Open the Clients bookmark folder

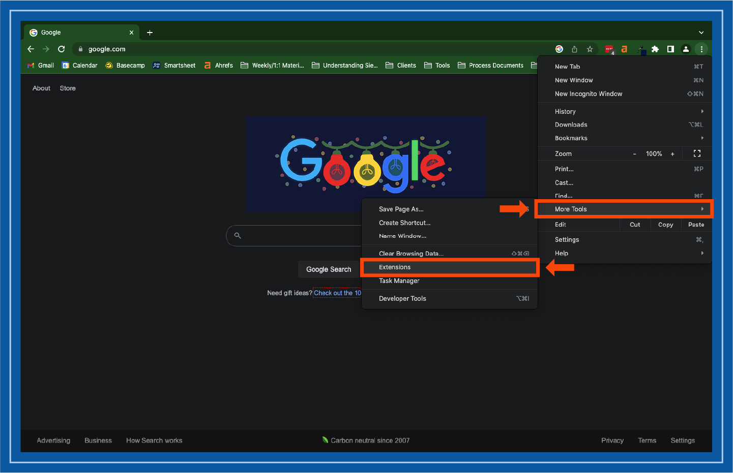click(x=401, y=66)
